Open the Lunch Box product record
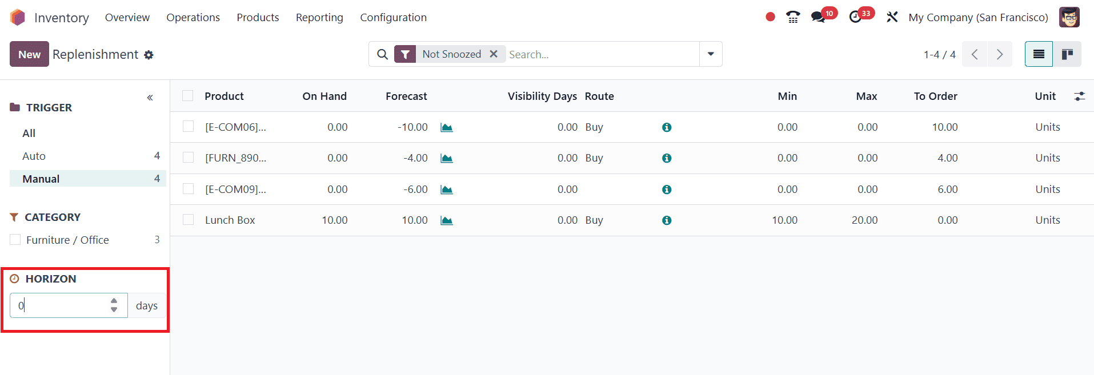Viewport: 1094px width, 375px height. (230, 220)
